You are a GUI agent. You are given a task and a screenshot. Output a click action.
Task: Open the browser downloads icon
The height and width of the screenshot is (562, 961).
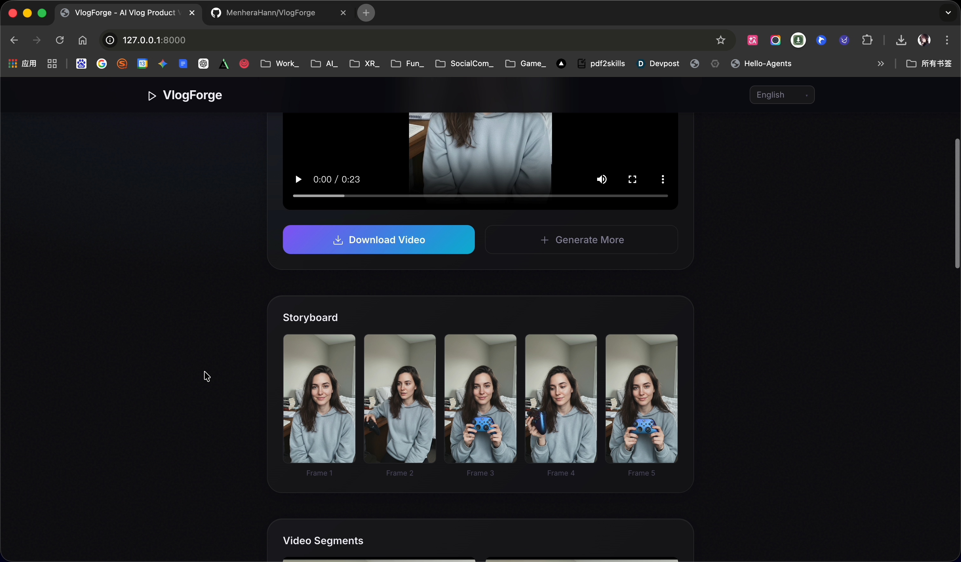(x=901, y=40)
